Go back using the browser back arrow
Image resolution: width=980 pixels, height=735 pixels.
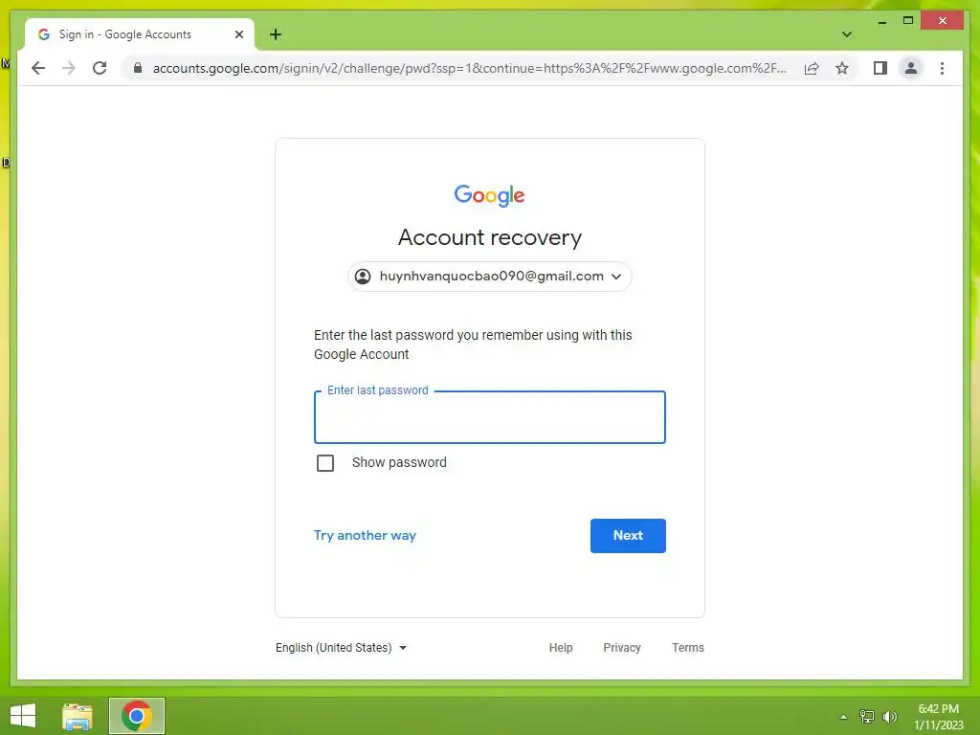tap(38, 68)
